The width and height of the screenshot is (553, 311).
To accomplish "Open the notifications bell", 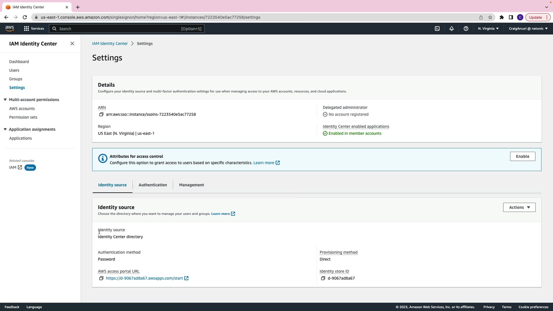I will coord(451,29).
